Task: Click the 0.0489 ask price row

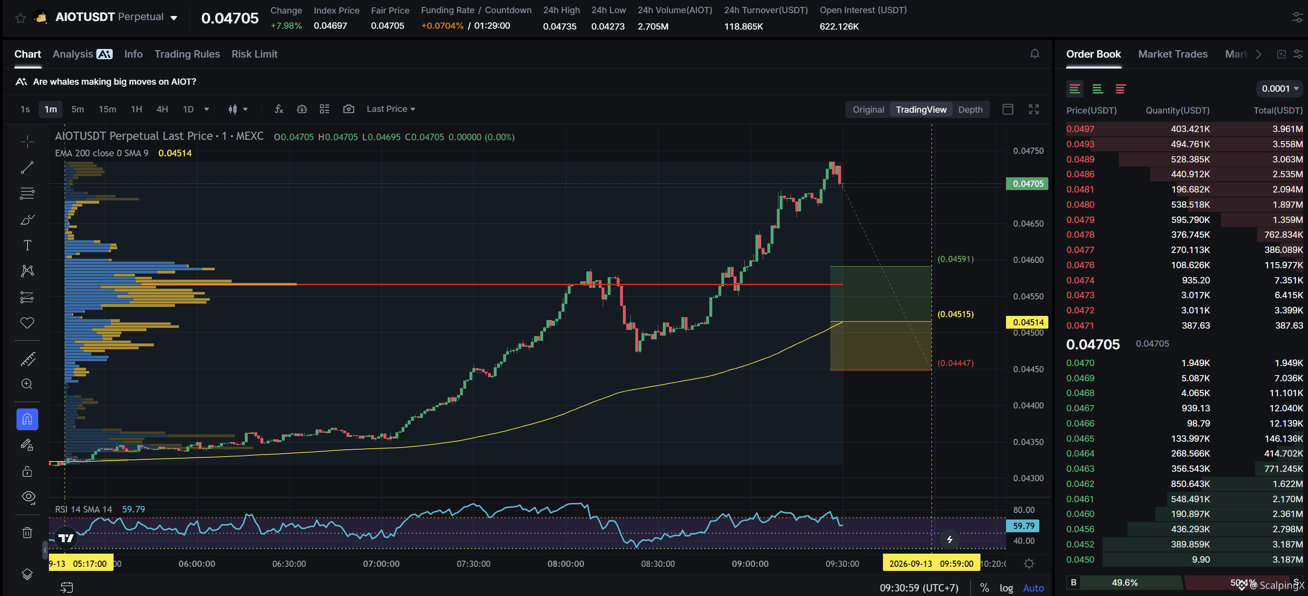Action: click(1184, 159)
